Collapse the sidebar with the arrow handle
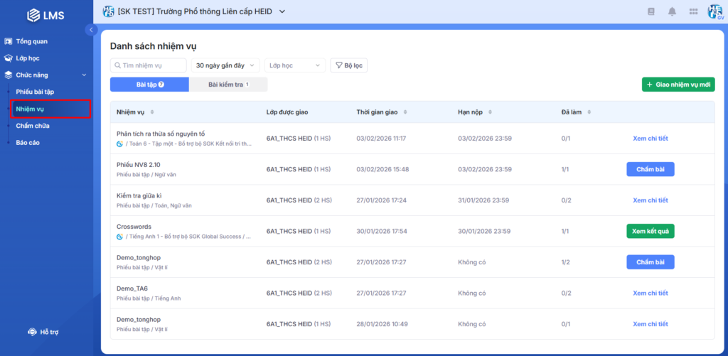The width and height of the screenshot is (728, 356). [90, 30]
